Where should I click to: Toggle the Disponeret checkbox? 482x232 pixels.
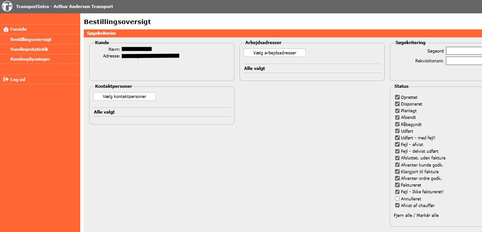click(397, 104)
